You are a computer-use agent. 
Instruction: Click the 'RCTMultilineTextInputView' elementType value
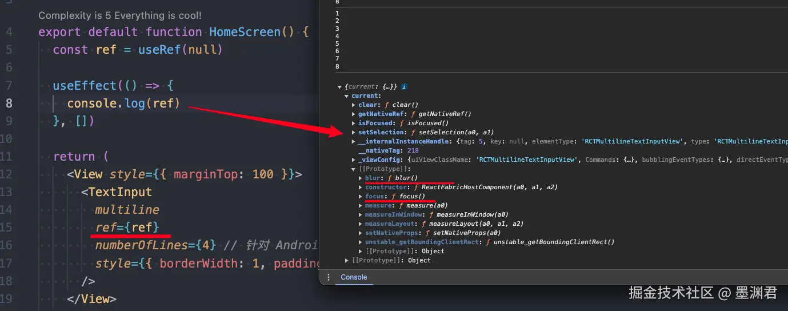[631, 142]
